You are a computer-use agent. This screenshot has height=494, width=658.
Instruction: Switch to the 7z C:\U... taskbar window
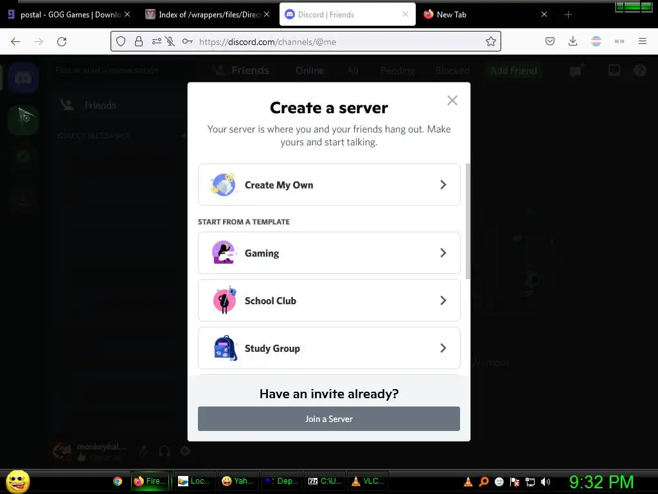tap(325, 481)
